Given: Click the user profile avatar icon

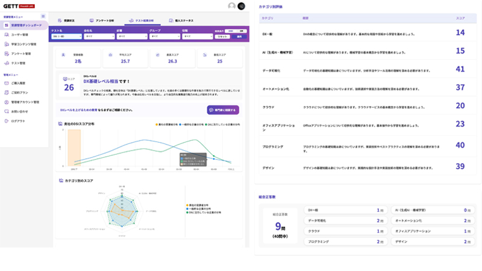Looking at the screenshot, I should [x=232, y=6].
